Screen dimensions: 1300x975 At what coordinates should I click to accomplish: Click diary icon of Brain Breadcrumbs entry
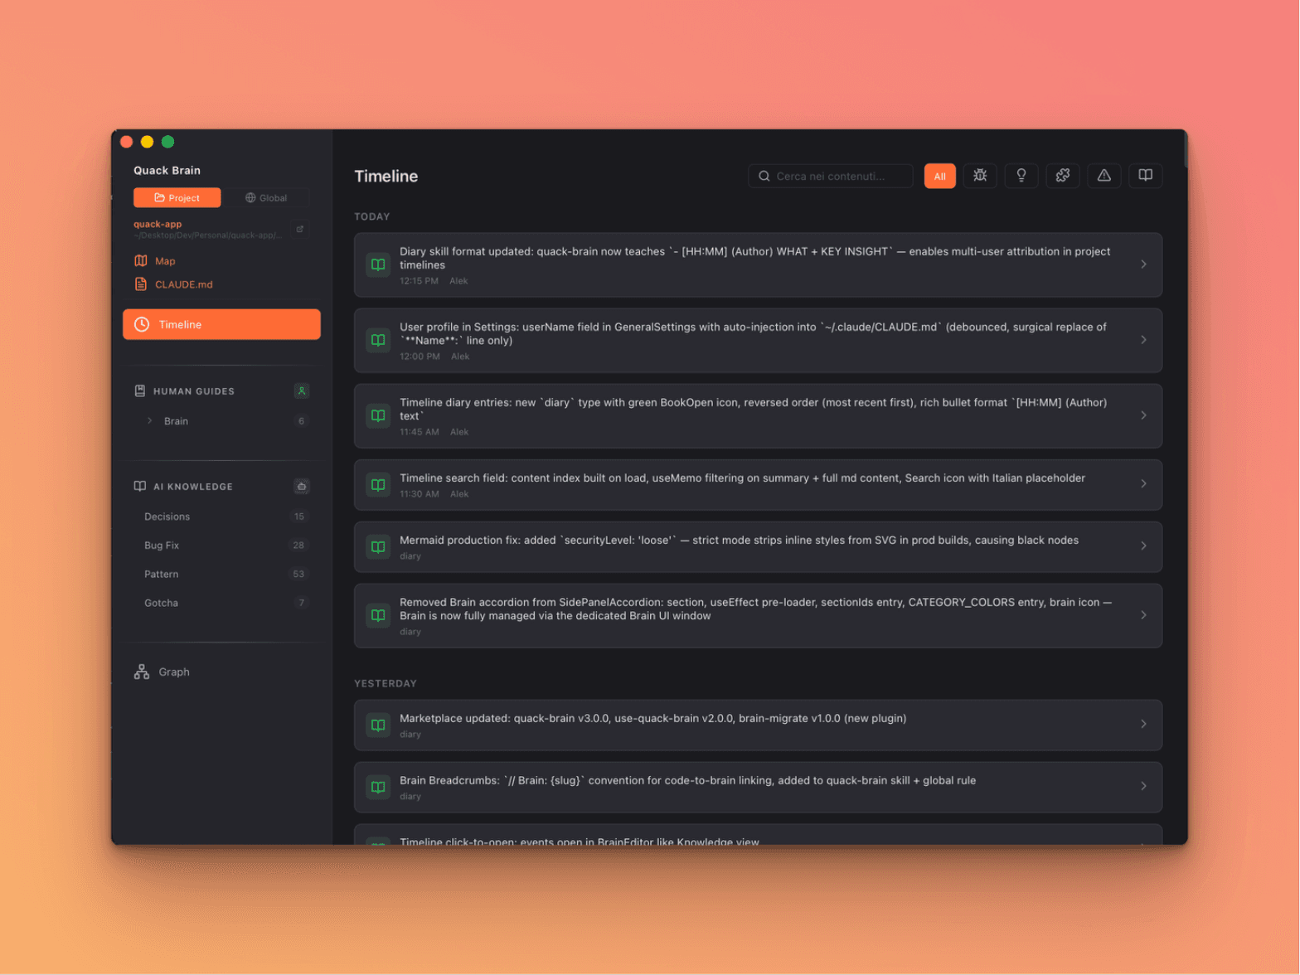click(x=378, y=787)
